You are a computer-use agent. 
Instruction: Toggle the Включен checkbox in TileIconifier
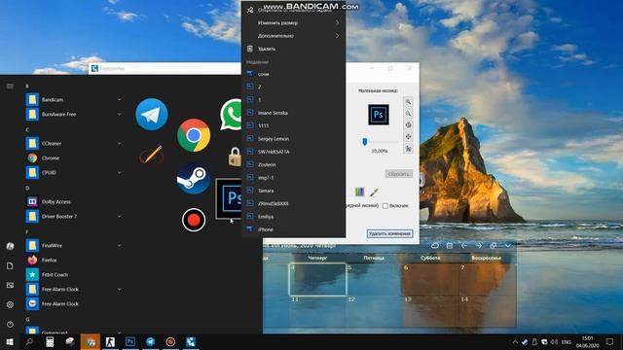pyautogui.click(x=385, y=205)
